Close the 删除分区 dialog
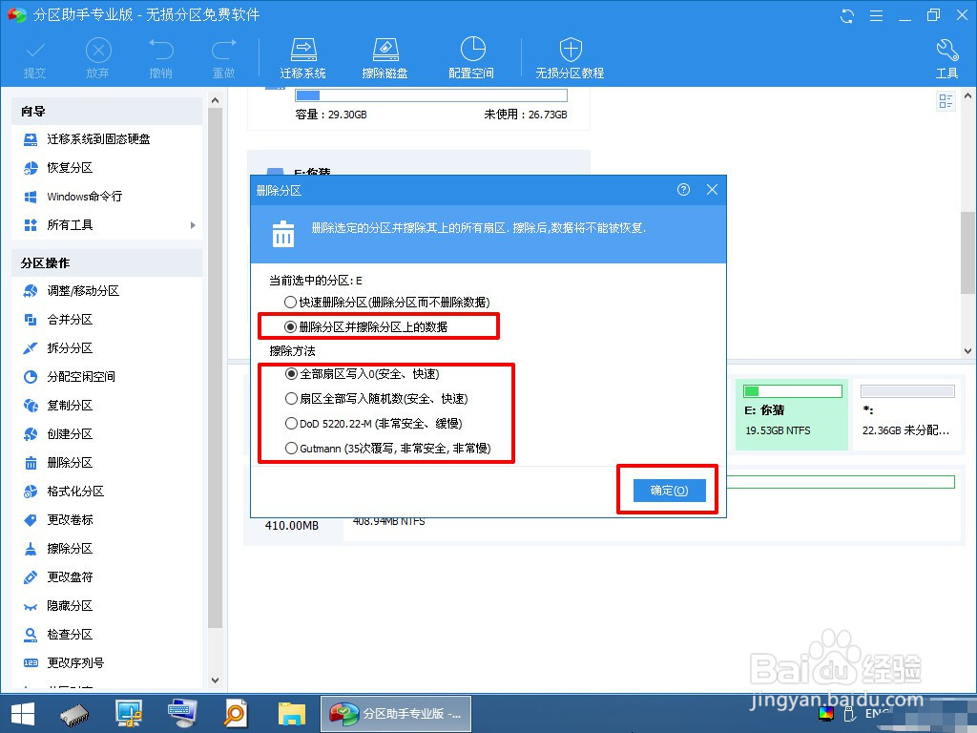This screenshot has height=733, width=977. [x=712, y=190]
